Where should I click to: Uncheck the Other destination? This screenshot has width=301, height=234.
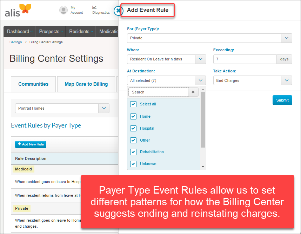[133, 140]
